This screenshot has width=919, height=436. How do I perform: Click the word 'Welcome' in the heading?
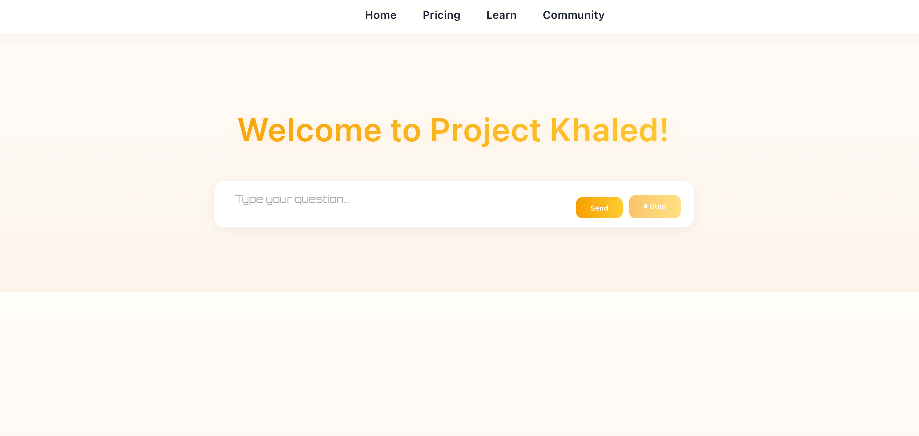[x=310, y=130]
